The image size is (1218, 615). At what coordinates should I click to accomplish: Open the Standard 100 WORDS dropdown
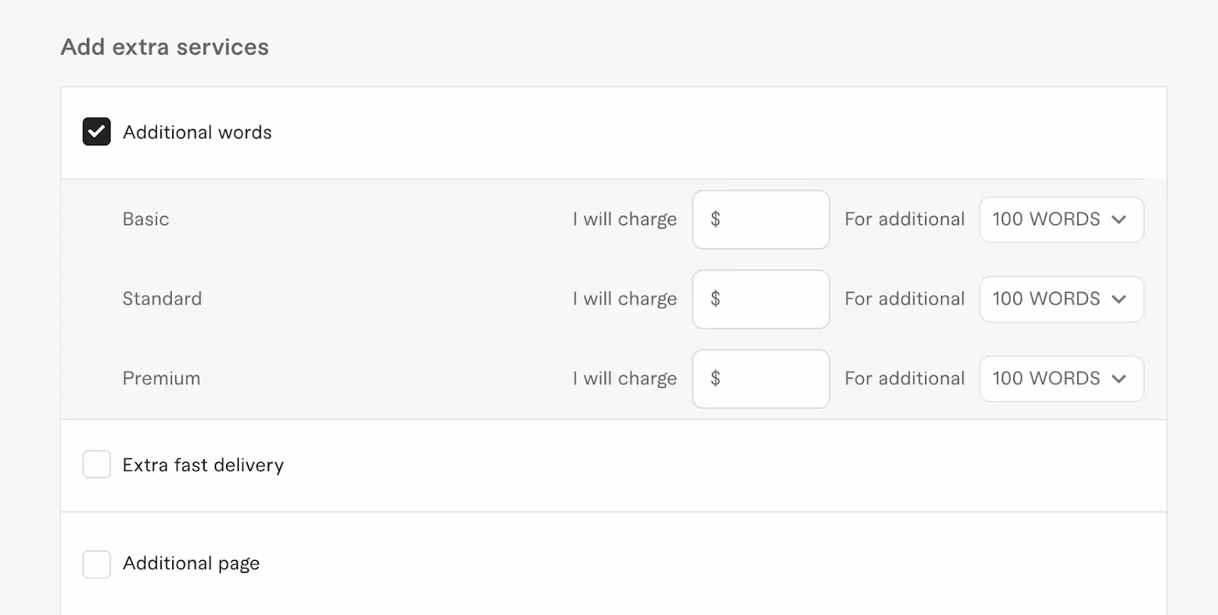pyautogui.click(x=1061, y=299)
